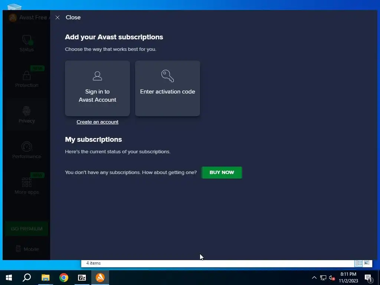Click the GO PREMIUM button in sidebar
This screenshot has width=380, height=285.
[x=27, y=229]
